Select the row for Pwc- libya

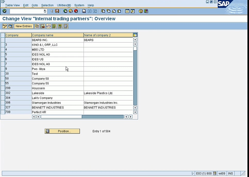pos(3,69)
